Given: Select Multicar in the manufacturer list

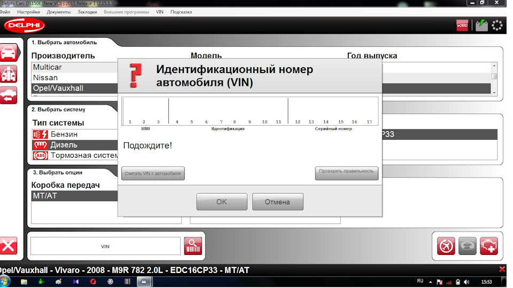Looking at the screenshot, I should point(75,67).
